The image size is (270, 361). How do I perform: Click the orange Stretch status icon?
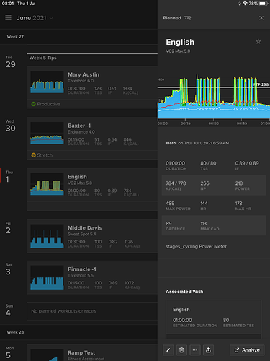tap(33, 155)
